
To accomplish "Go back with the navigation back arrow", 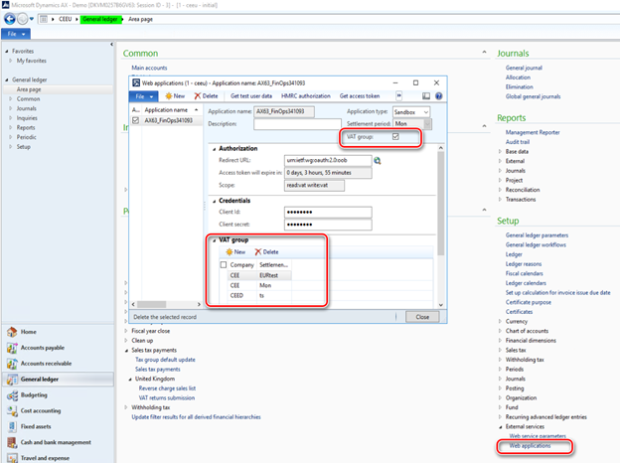I will (x=10, y=19).
